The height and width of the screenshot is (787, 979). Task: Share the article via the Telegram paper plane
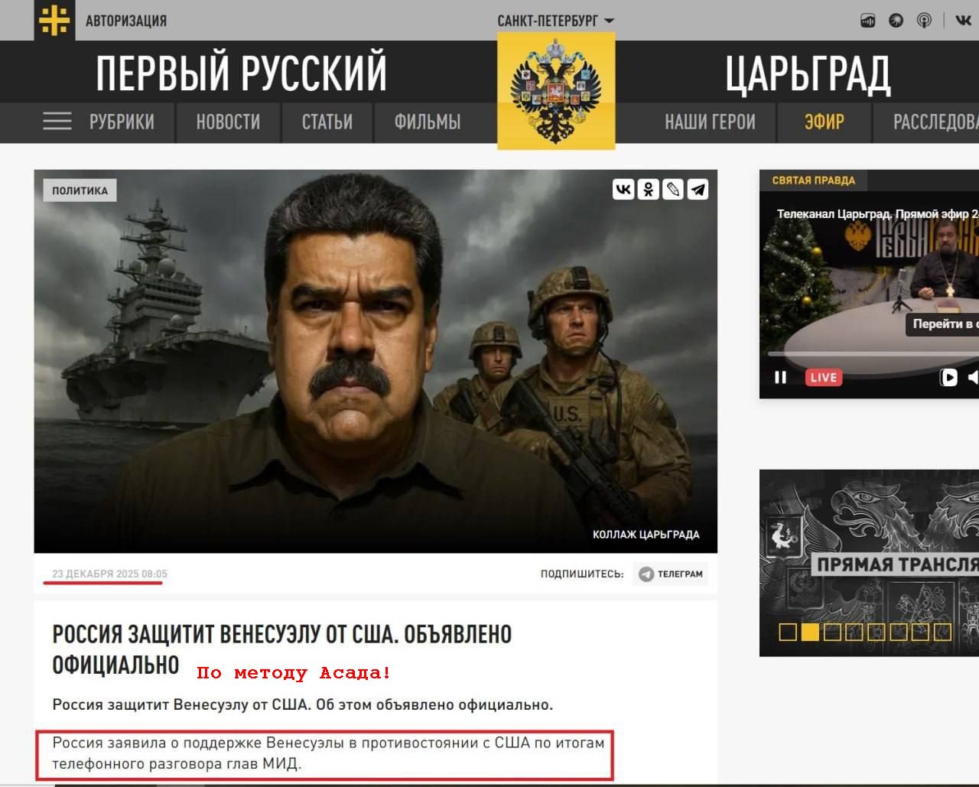point(698,188)
